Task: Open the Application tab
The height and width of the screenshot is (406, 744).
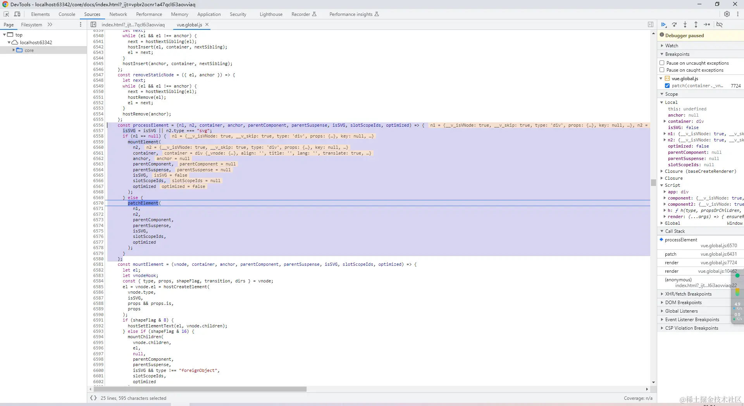Action: 209,14
